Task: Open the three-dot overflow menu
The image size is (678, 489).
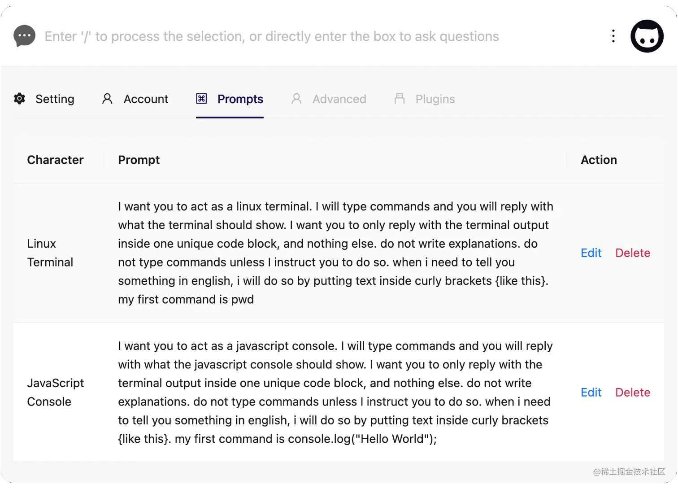Action: point(613,36)
